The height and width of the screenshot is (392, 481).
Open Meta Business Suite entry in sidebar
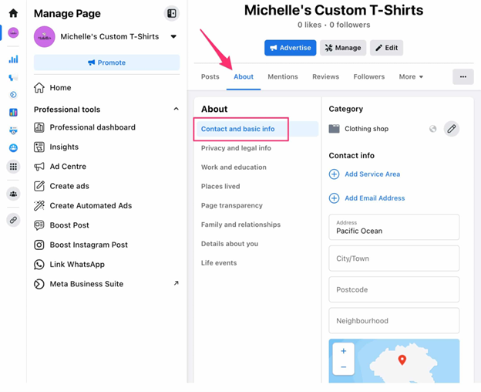[106, 284]
